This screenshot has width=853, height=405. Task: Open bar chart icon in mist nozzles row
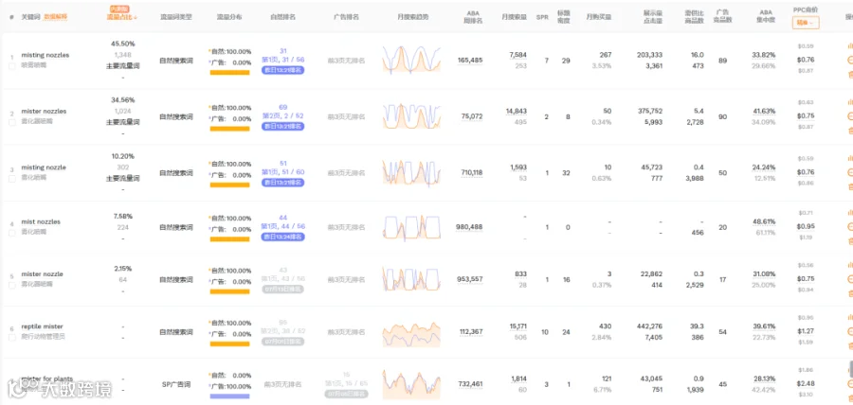850,213
